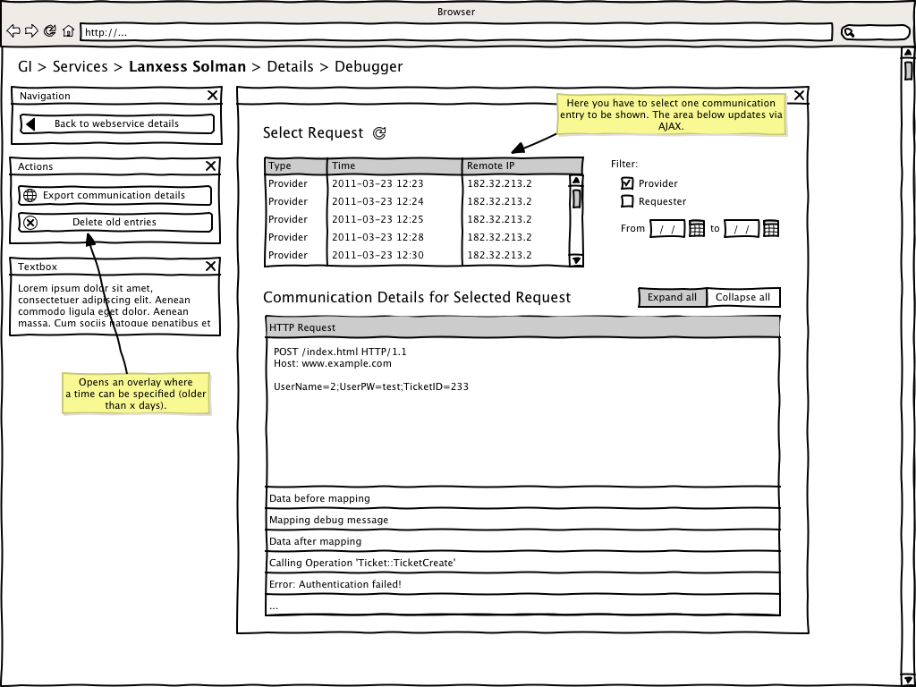This screenshot has width=916, height=687.
Task: Open the From date calendar picker
Action: click(698, 229)
